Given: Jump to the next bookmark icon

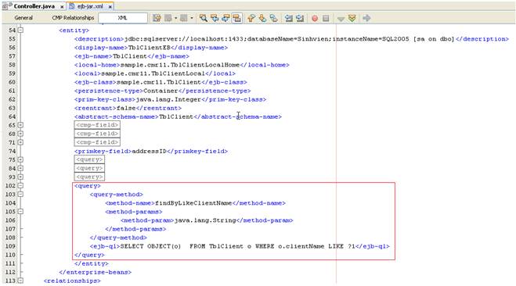Looking at the screenshot, I should (x=262, y=18).
